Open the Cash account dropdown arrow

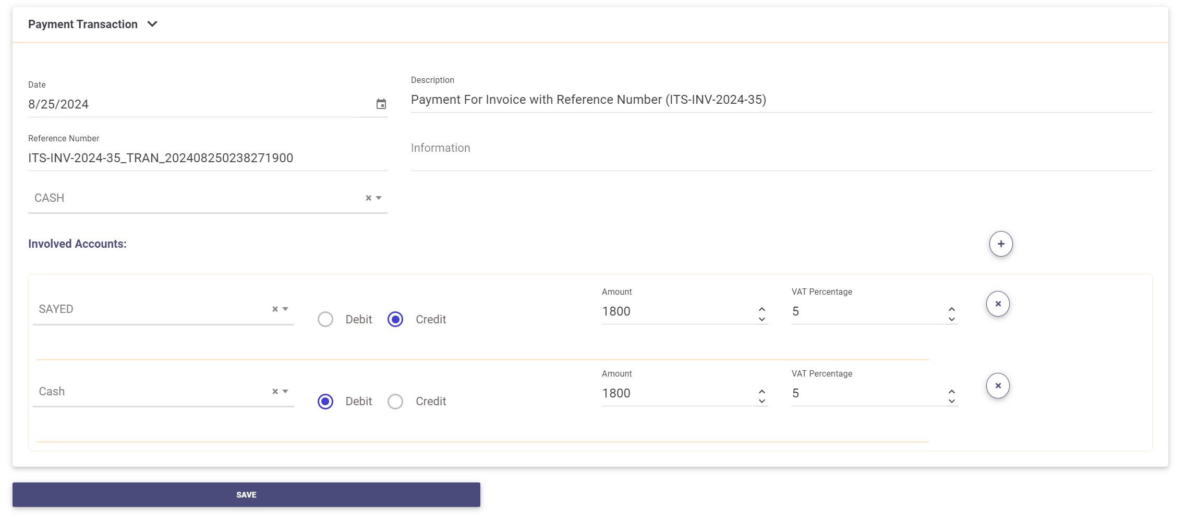[285, 392]
